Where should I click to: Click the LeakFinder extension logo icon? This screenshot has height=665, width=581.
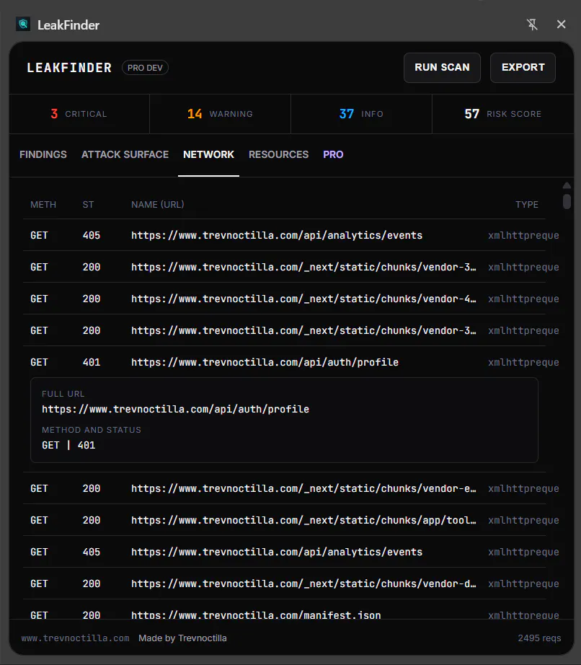tap(23, 25)
